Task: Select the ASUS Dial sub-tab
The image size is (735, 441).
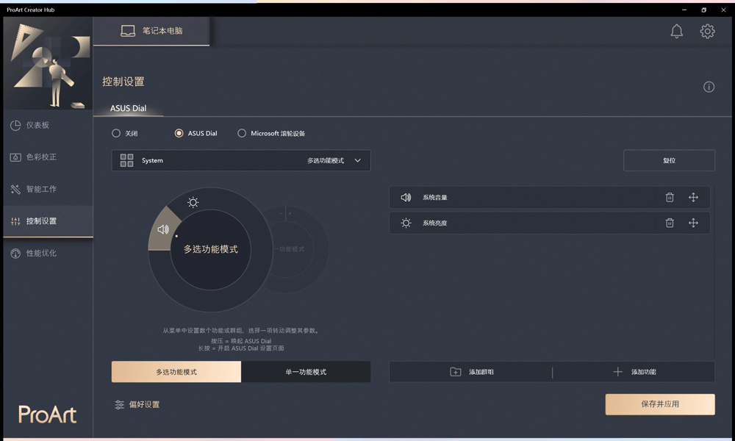Action: pyautogui.click(x=128, y=108)
